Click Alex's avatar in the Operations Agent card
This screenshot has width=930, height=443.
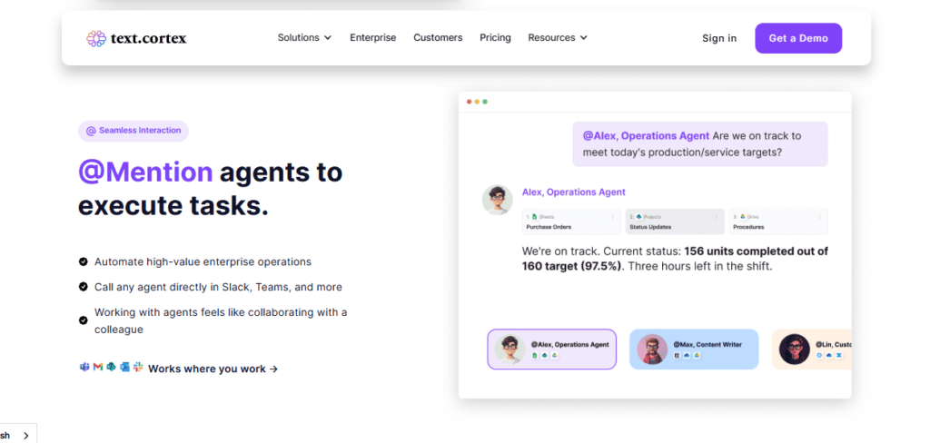[510, 349]
